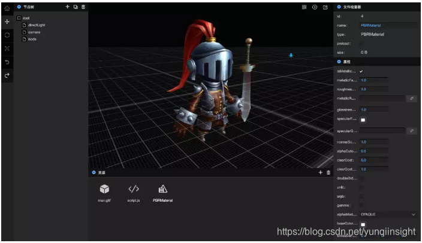Click the normalScale value field
422x243 pixels.
point(374,142)
